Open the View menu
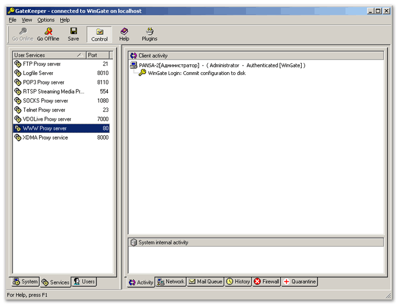This screenshot has width=398, height=305. [x=27, y=20]
